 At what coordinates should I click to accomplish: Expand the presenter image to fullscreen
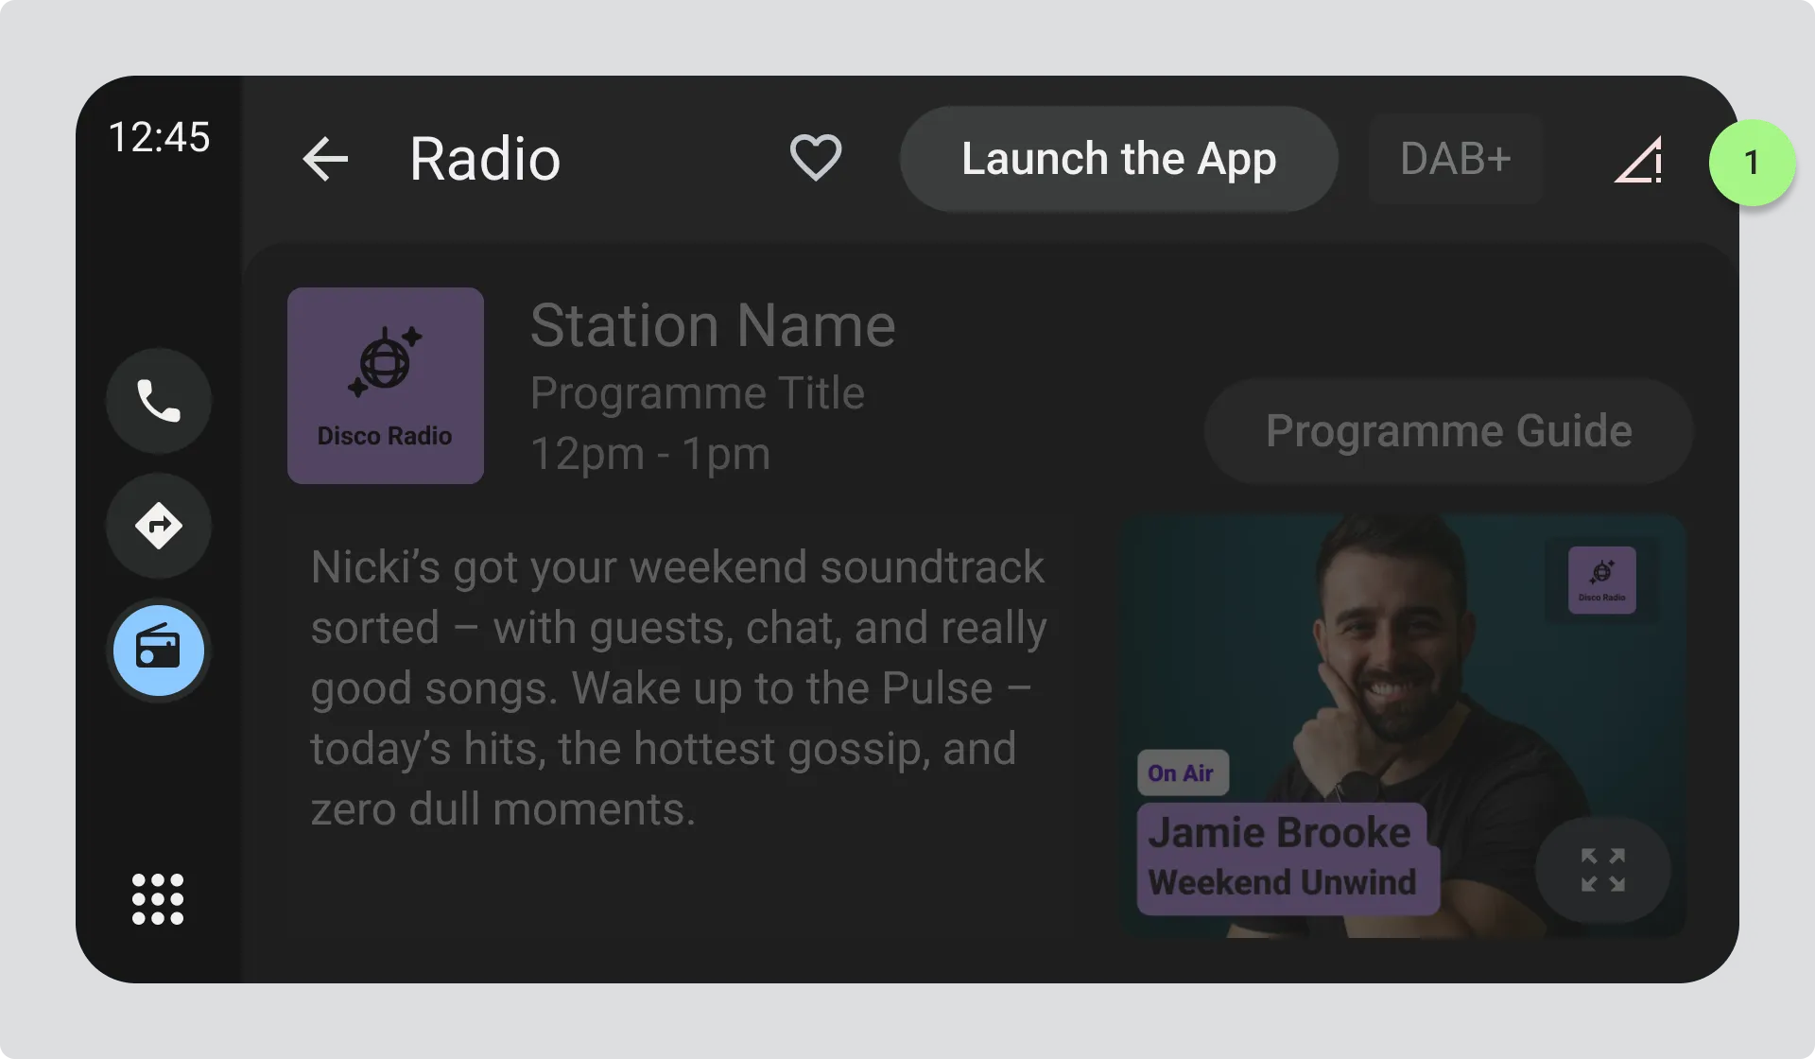pos(1602,870)
